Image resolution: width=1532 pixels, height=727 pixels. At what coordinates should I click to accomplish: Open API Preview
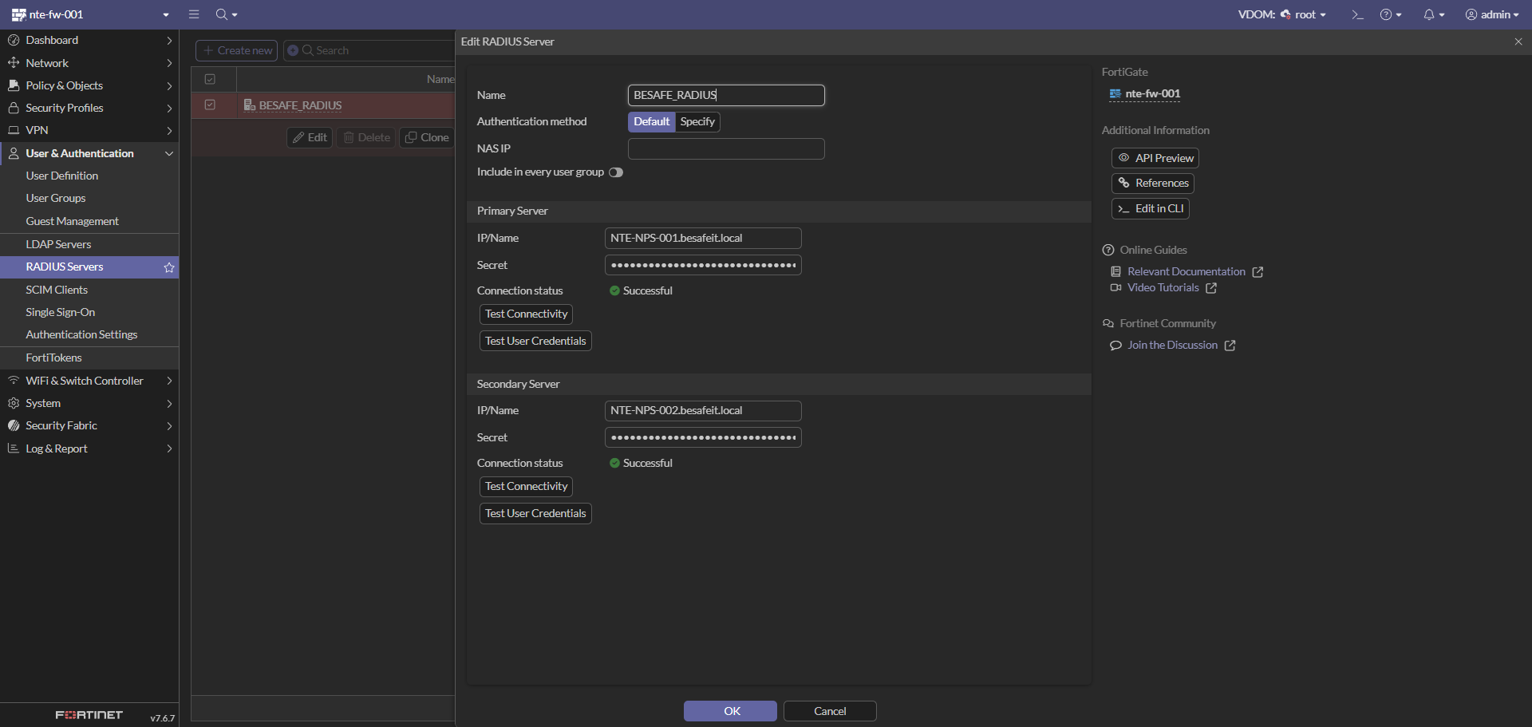[x=1155, y=158]
